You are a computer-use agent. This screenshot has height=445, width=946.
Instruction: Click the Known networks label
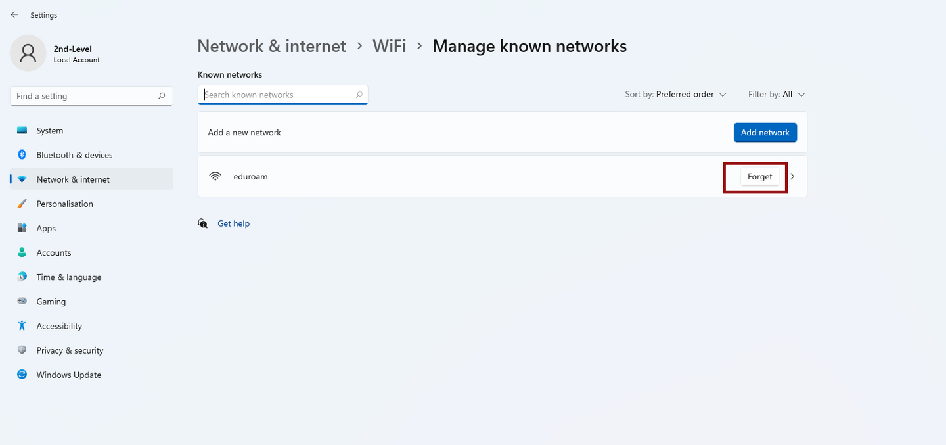[x=230, y=74]
